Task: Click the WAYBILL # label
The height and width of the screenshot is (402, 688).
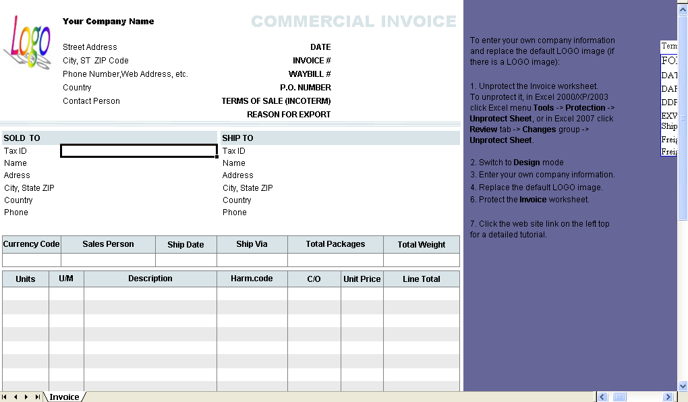Action: coord(310,74)
